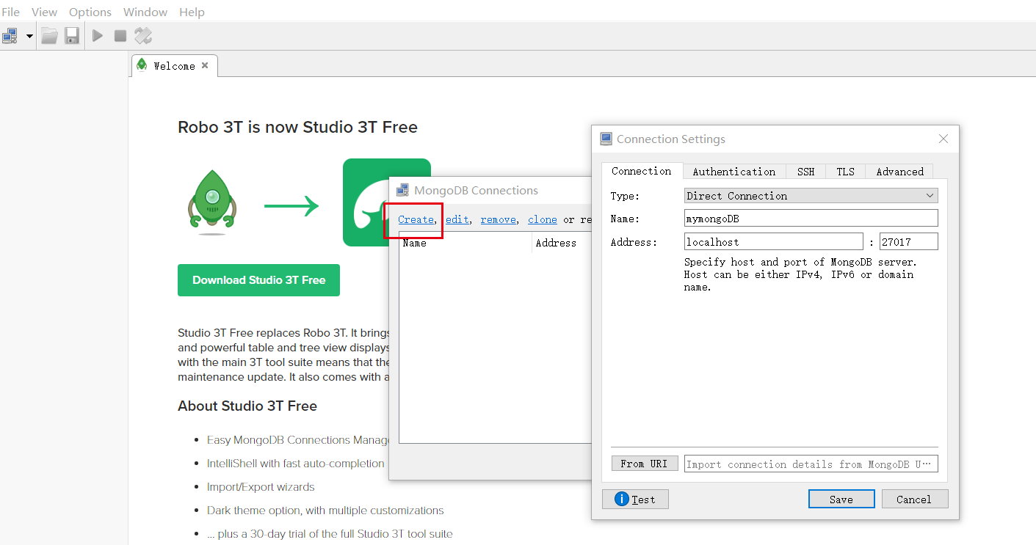Viewport: 1036px width, 545px height.
Task: Close the Welcome tab
Action: click(x=205, y=65)
